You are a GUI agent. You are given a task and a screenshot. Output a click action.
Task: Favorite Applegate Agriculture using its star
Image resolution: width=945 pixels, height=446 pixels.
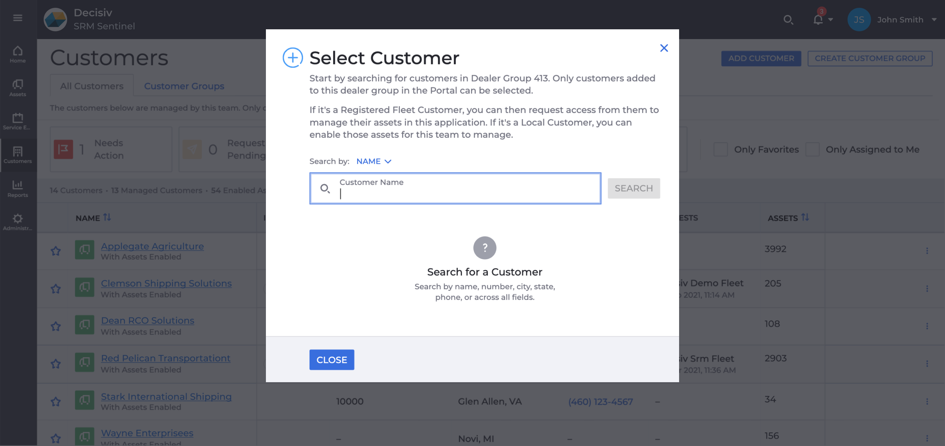56,251
